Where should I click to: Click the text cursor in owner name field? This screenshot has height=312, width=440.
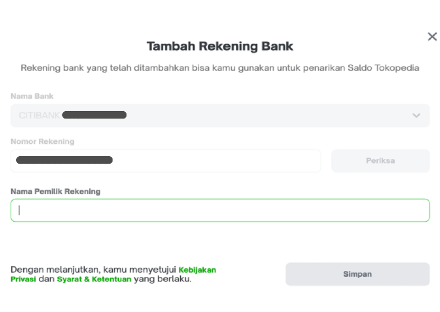point(19,210)
